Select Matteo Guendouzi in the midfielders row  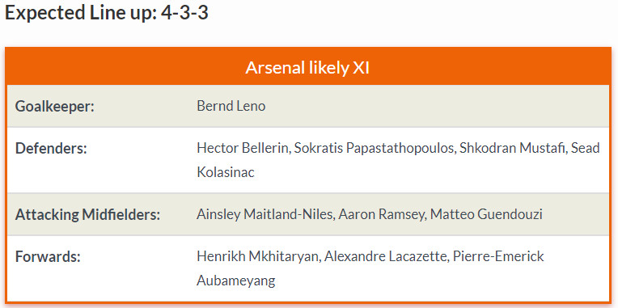click(x=486, y=215)
